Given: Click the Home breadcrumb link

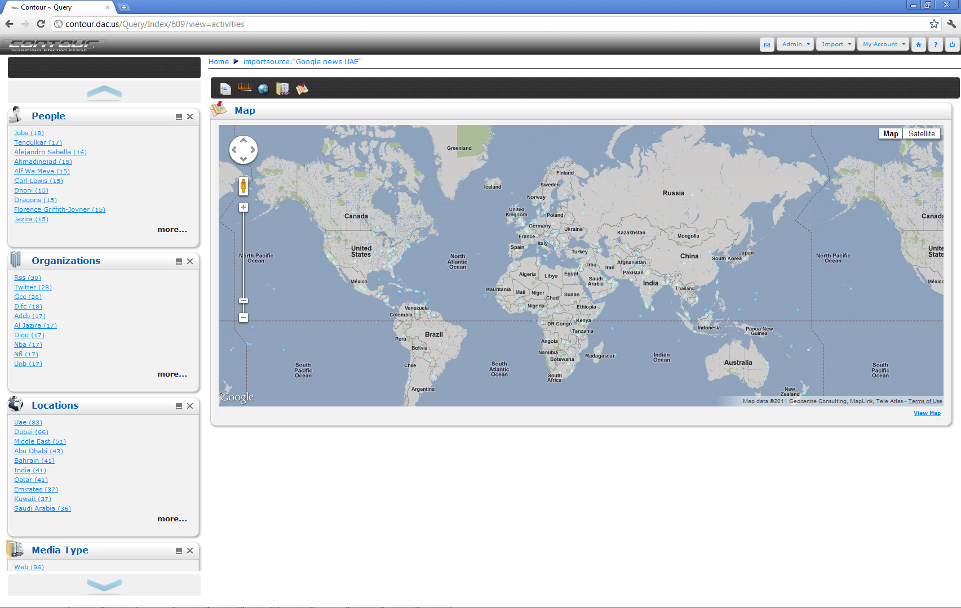Looking at the screenshot, I should pyautogui.click(x=219, y=62).
